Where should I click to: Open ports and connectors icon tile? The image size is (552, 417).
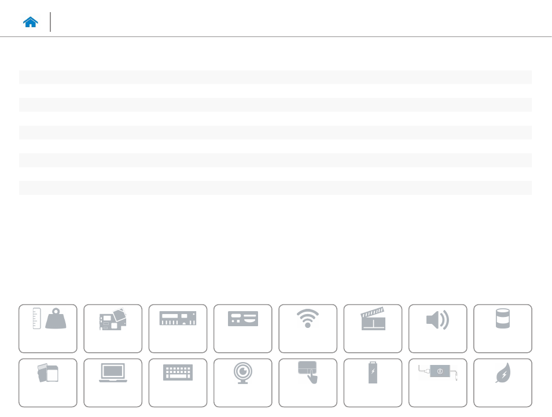tap(243, 329)
